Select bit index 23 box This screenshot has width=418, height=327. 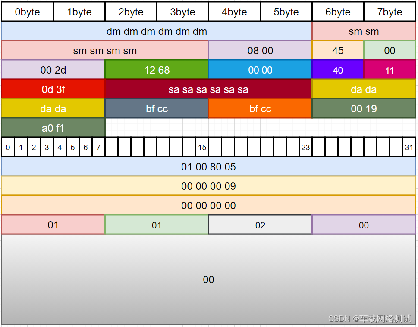click(305, 147)
